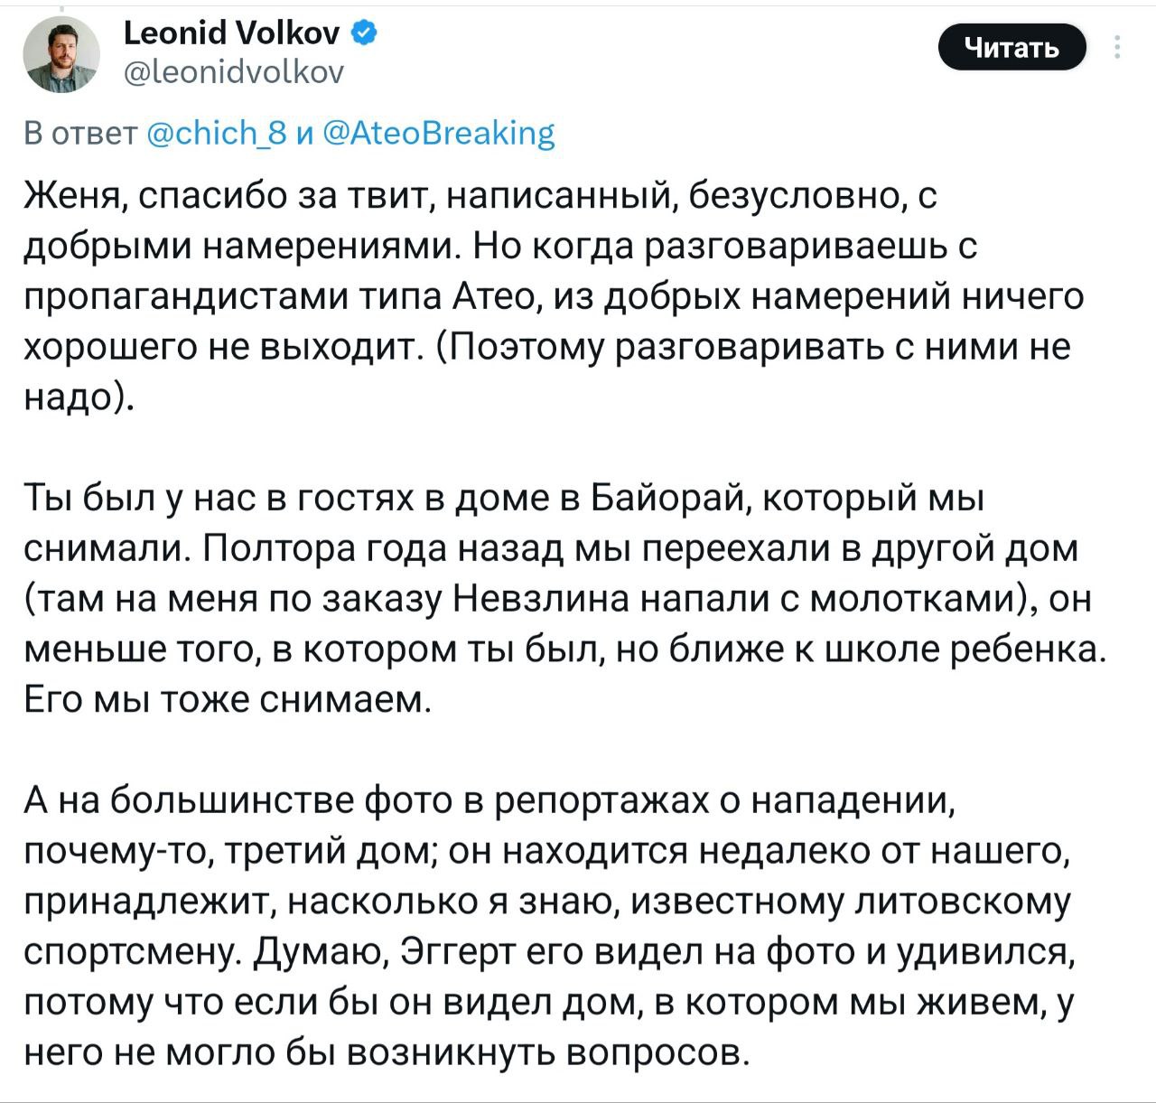The width and height of the screenshot is (1156, 1103).
Task: Select the paragraph starting with "Ты был у нас"
Action: (x=564, y=598)
